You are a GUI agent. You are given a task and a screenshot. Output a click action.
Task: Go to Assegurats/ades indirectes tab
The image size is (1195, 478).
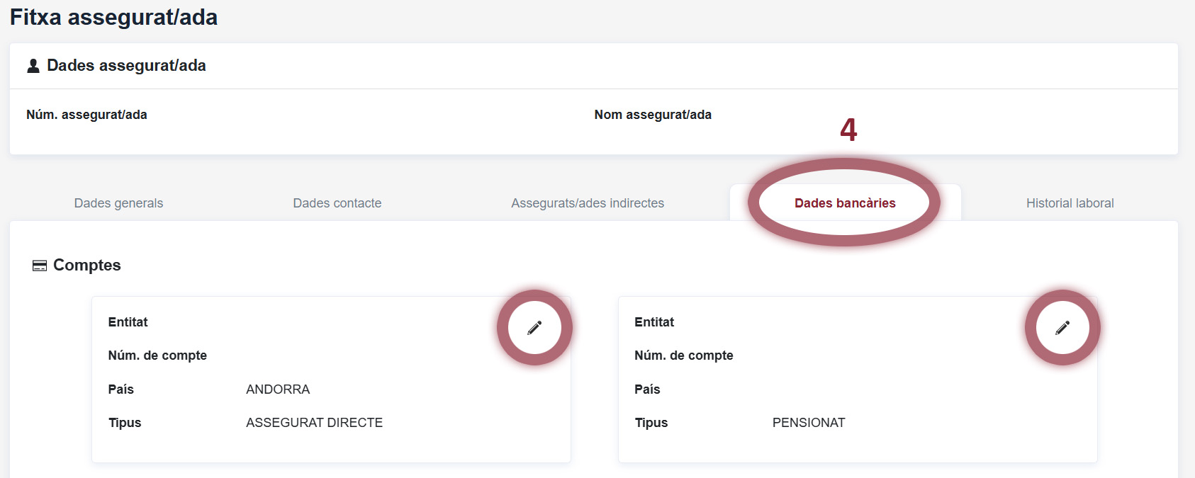tap(587, 203)
